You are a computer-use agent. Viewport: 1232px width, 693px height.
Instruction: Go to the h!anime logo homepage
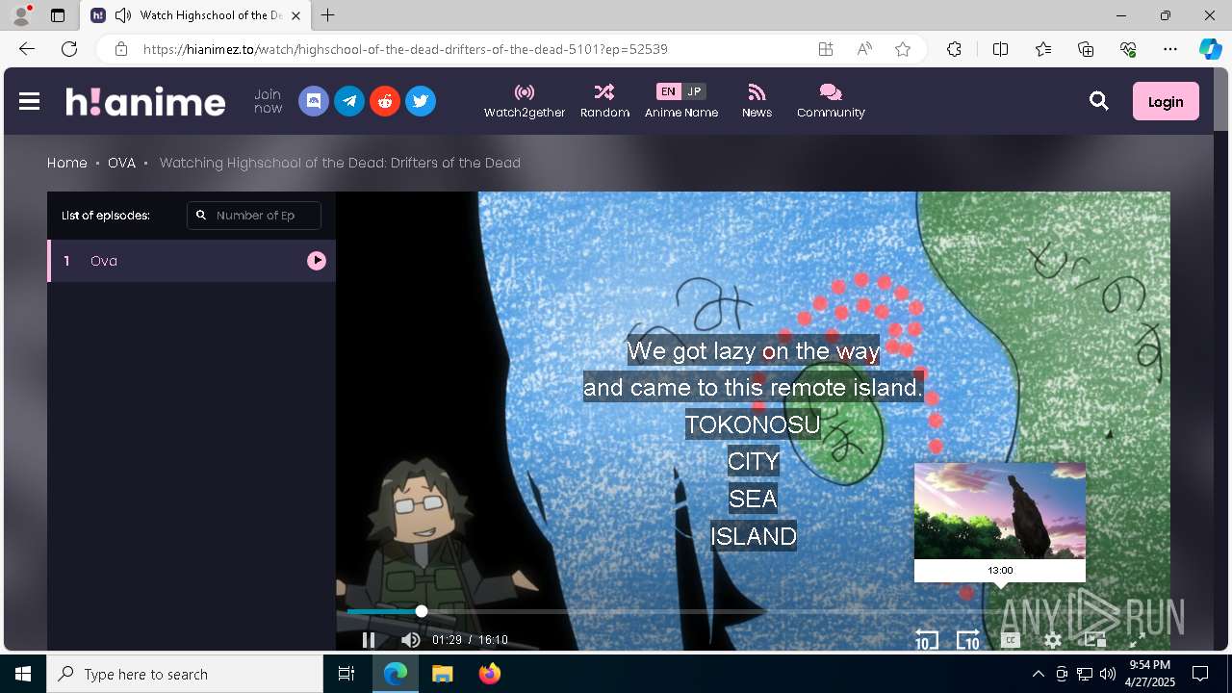[145, 101]
